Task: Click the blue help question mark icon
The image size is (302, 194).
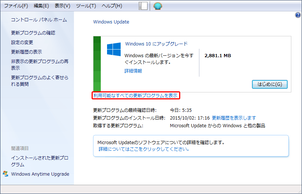Action: tap(298, 15)
